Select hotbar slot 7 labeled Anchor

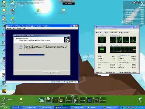[82, 100]
